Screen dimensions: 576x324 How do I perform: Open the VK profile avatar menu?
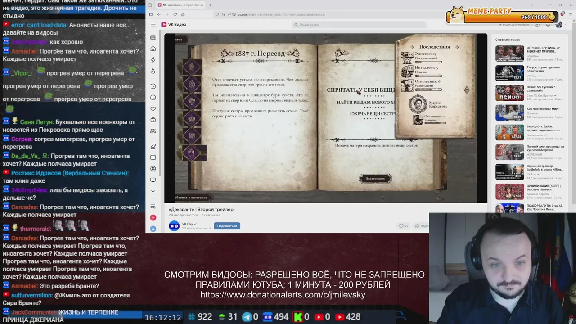[559, 25]
